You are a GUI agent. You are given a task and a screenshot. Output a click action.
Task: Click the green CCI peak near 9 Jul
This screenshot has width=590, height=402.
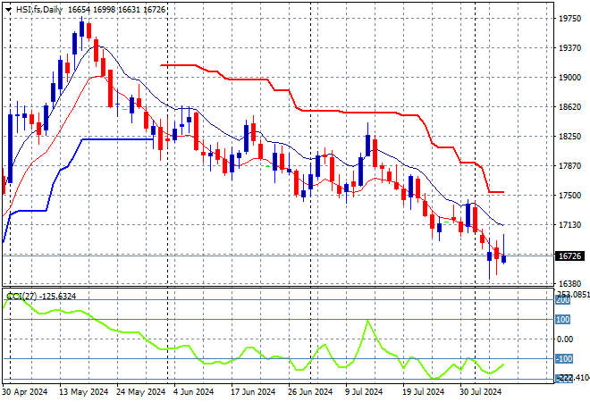click(x=367, y=322)
